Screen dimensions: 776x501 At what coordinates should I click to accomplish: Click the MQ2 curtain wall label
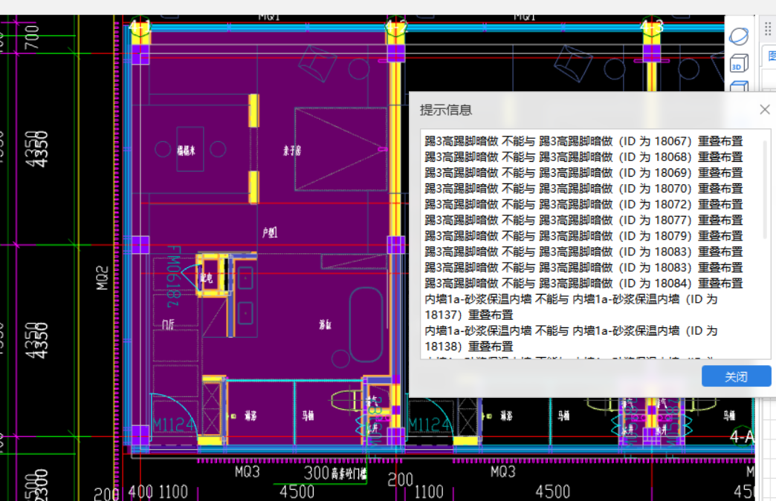(x=101, y=278)
